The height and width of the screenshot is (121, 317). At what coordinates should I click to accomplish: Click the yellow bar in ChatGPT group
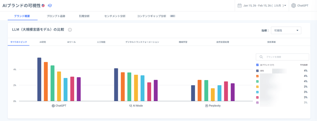(59, 87)
